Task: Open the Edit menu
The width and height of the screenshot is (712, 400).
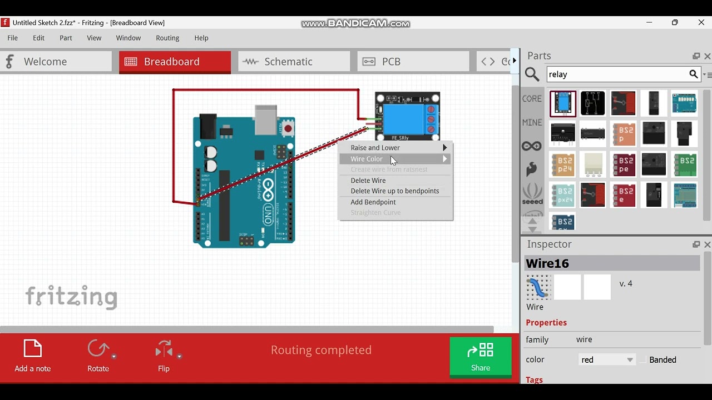Action: coord(38,38)
